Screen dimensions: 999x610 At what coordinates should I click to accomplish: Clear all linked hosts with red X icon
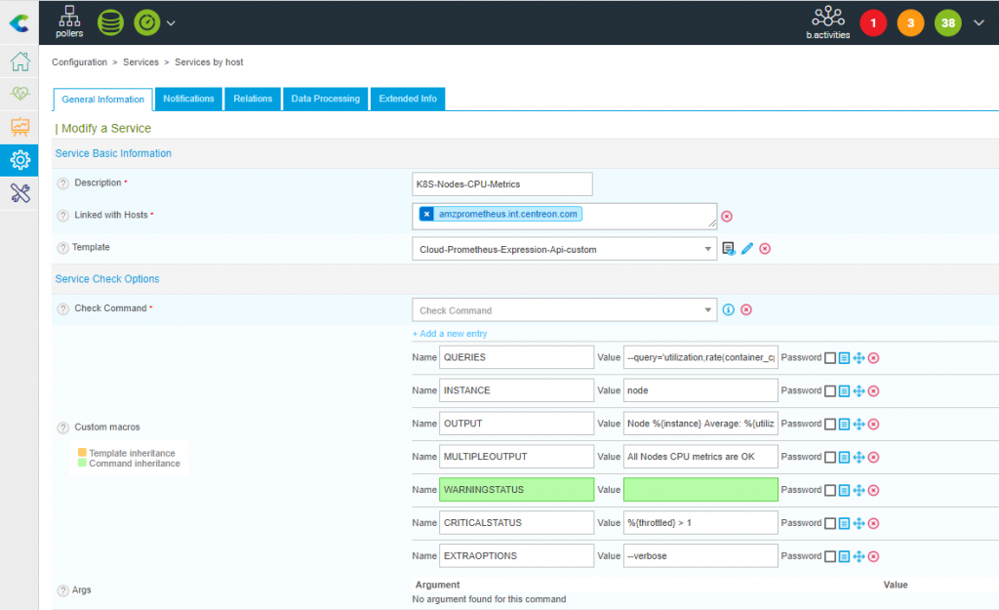[726, 217]
